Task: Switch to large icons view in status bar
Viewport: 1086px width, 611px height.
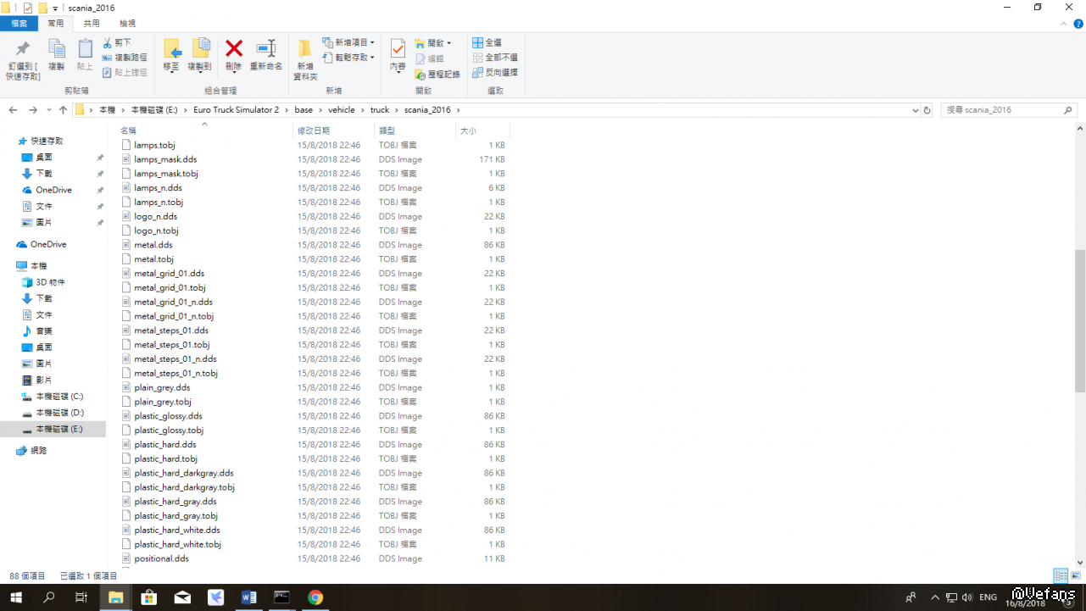Action: coord(1074,575)
